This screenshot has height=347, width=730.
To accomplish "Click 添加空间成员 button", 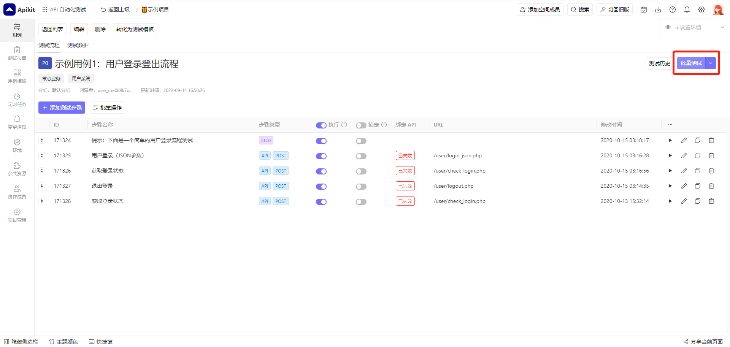I will pyautogui.click(x=540, y=10).
